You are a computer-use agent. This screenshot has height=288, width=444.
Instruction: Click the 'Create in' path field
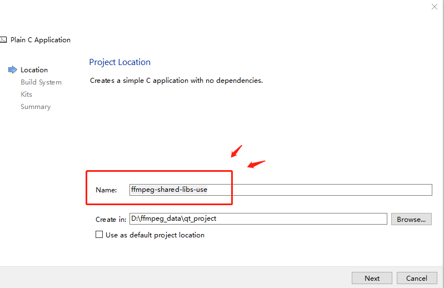(x=258, y=219)
